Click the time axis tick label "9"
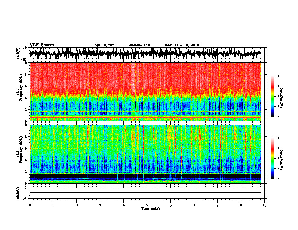This screenshot has height=230, width=298. (241, 205)
